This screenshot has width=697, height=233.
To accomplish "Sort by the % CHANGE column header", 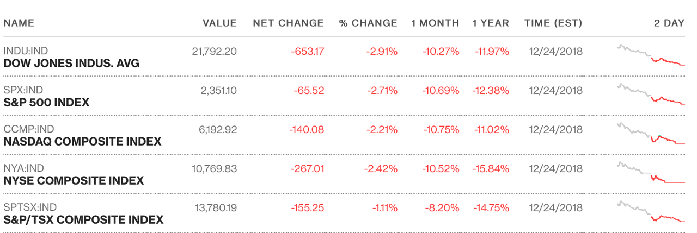I will click(x=368, y=23).
